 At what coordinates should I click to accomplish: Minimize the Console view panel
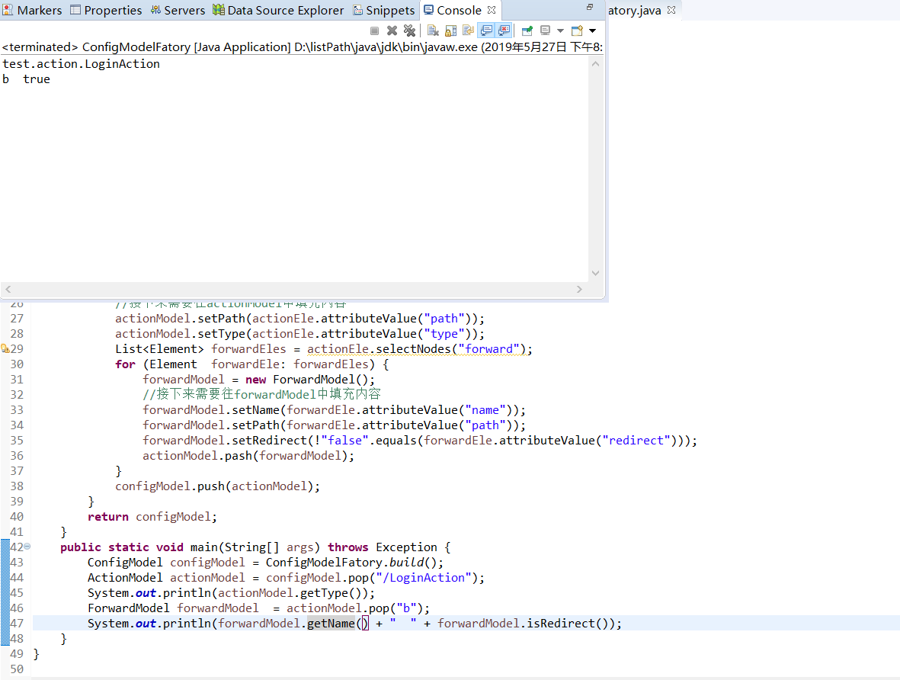point(590,8)
